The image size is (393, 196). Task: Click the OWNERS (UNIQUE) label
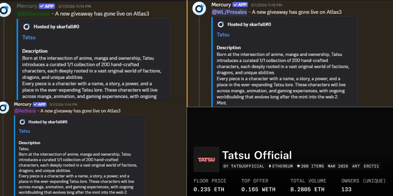pos(363,181)
